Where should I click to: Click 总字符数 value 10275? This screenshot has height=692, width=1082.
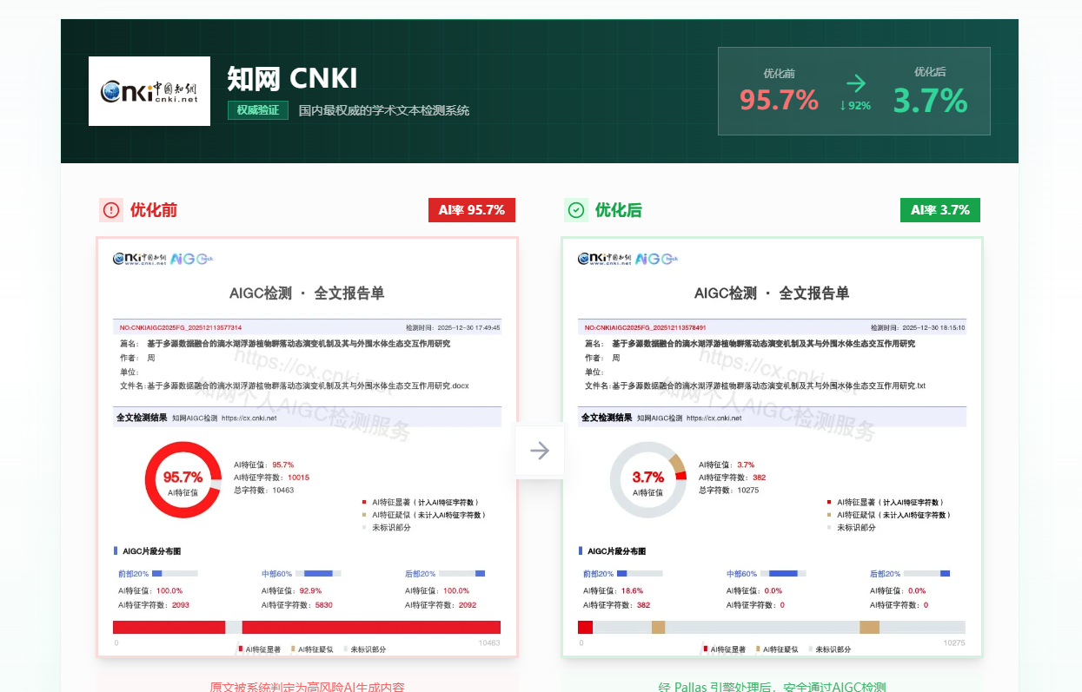pos(748,491)
